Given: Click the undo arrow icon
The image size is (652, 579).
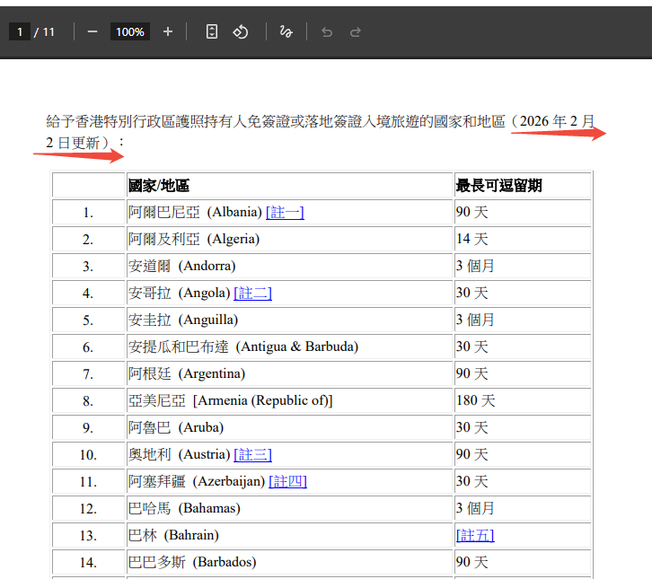Looking at the screenshot, I should (x=327, y=31).
